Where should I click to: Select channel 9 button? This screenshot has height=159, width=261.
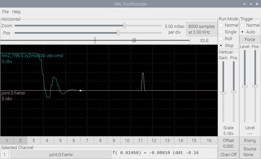coord(114,140)
